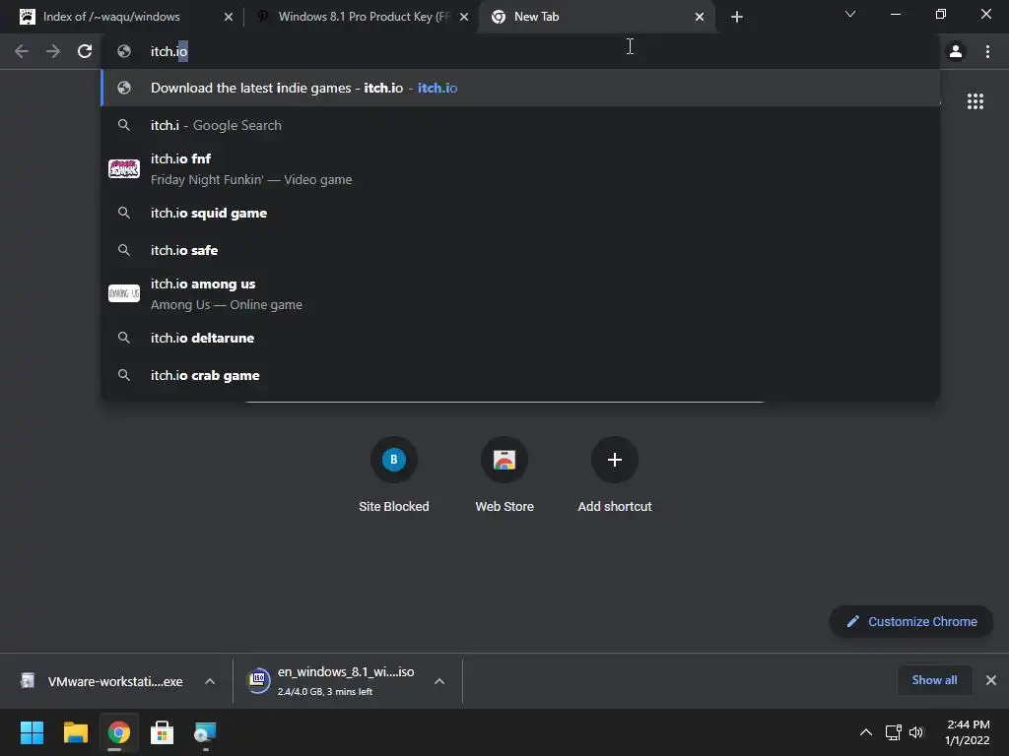This screenshot has width=1009, height=756.
Task: Expand the en_windows_8.1 iso download options chevron
Action: (x=439, y=681)
